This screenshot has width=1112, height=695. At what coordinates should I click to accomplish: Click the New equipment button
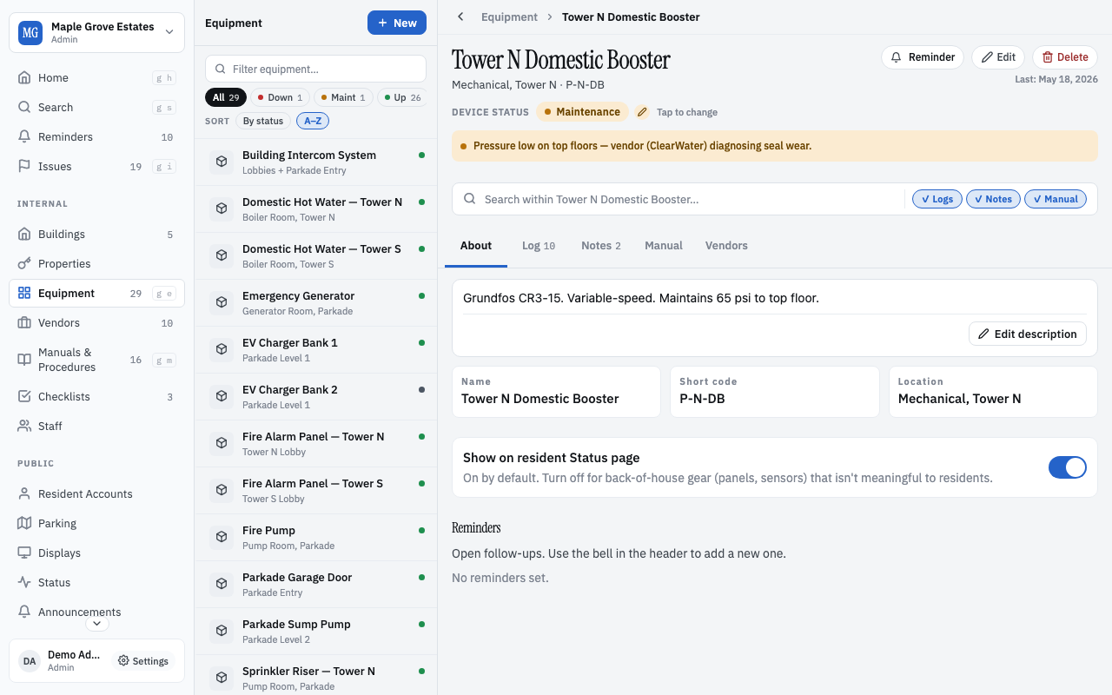397,23
